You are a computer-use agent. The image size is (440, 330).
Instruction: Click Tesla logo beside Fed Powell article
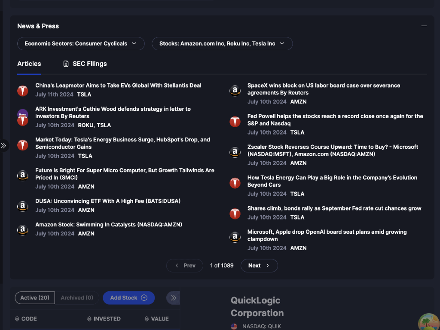coord(235,122)
